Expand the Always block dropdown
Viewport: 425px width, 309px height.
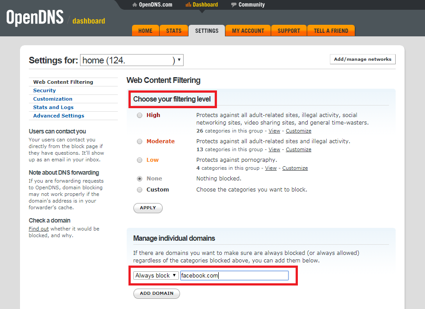[156, 276]
